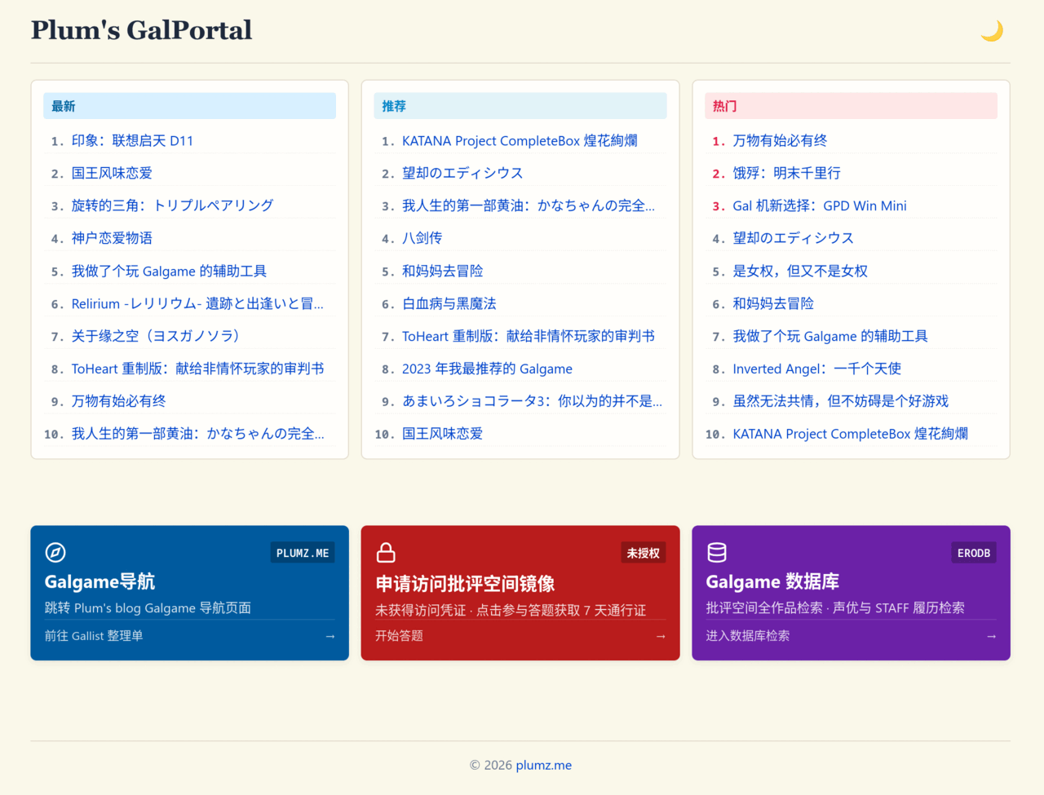Image resolution: width=1044 pixels, height=795 pixels.
Task: Open あまいろショコラータ3 article
Action: pos(532,401)
